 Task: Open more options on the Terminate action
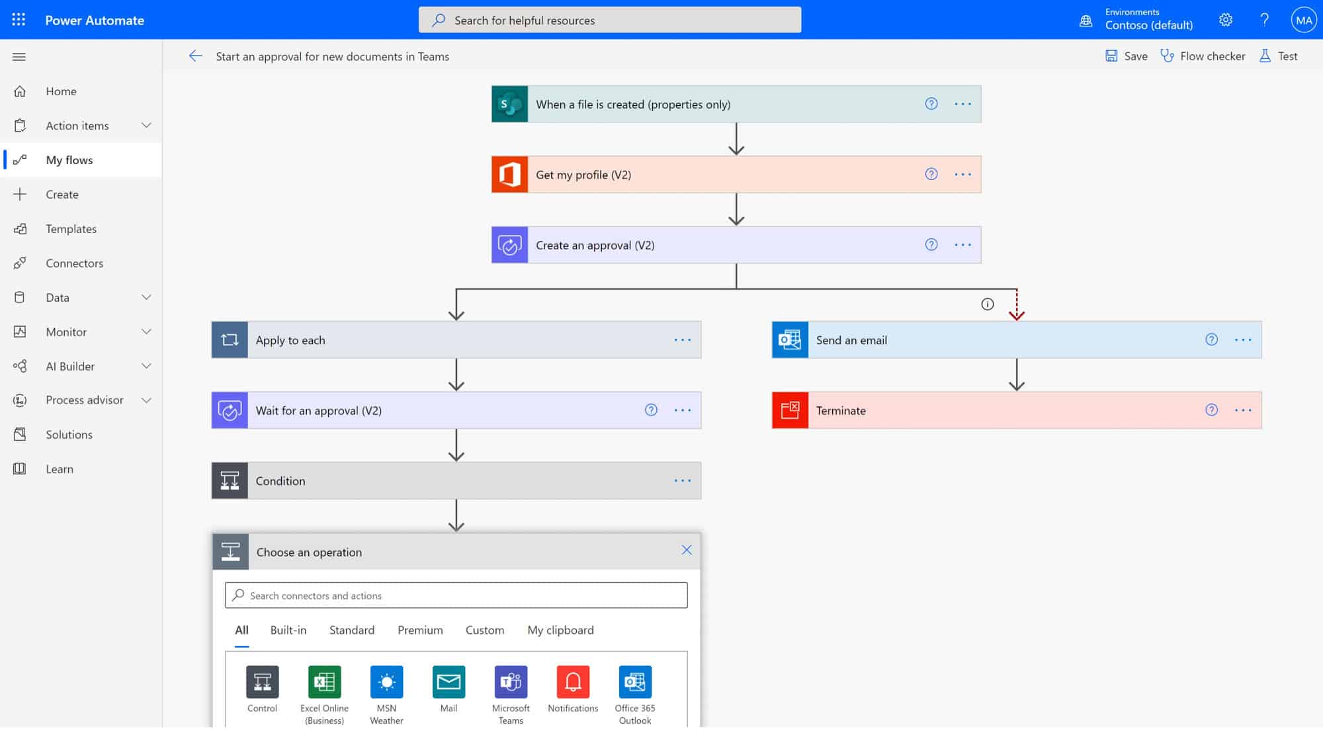coord(1242,410)
